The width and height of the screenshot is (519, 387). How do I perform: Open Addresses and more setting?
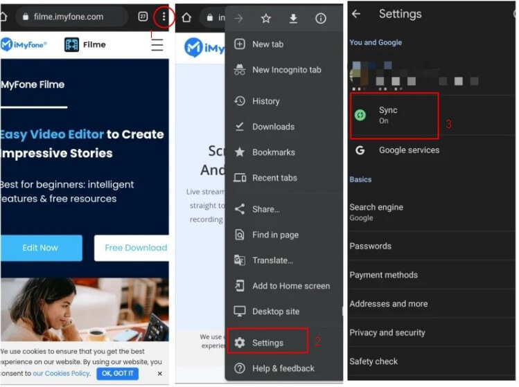(x=432, y=304)
